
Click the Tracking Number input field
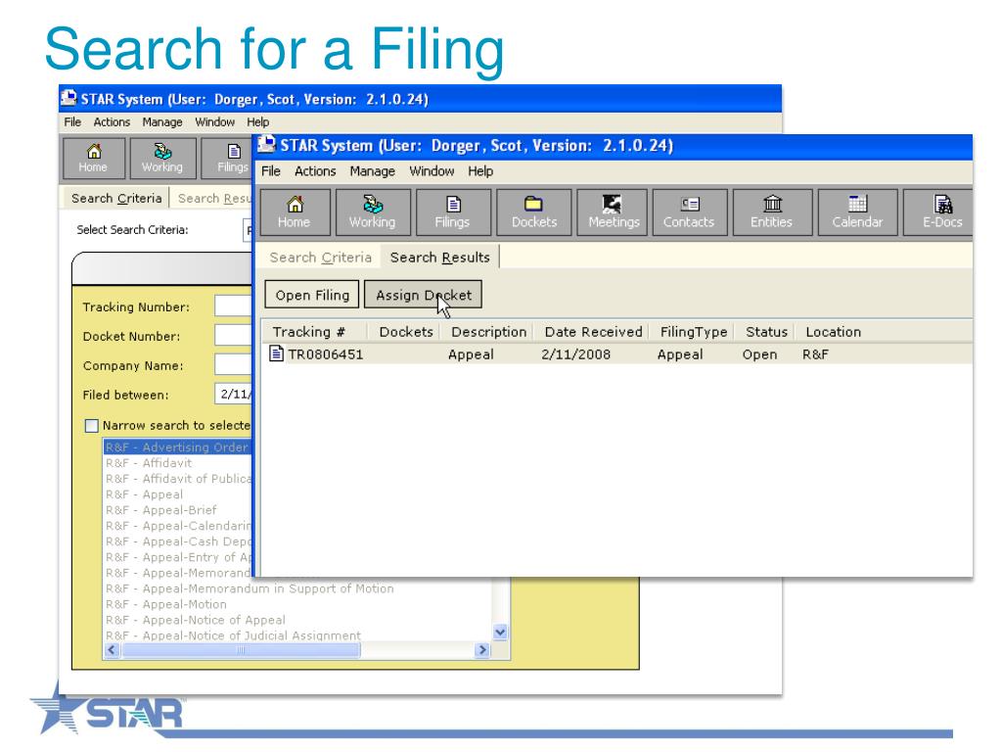234,306
